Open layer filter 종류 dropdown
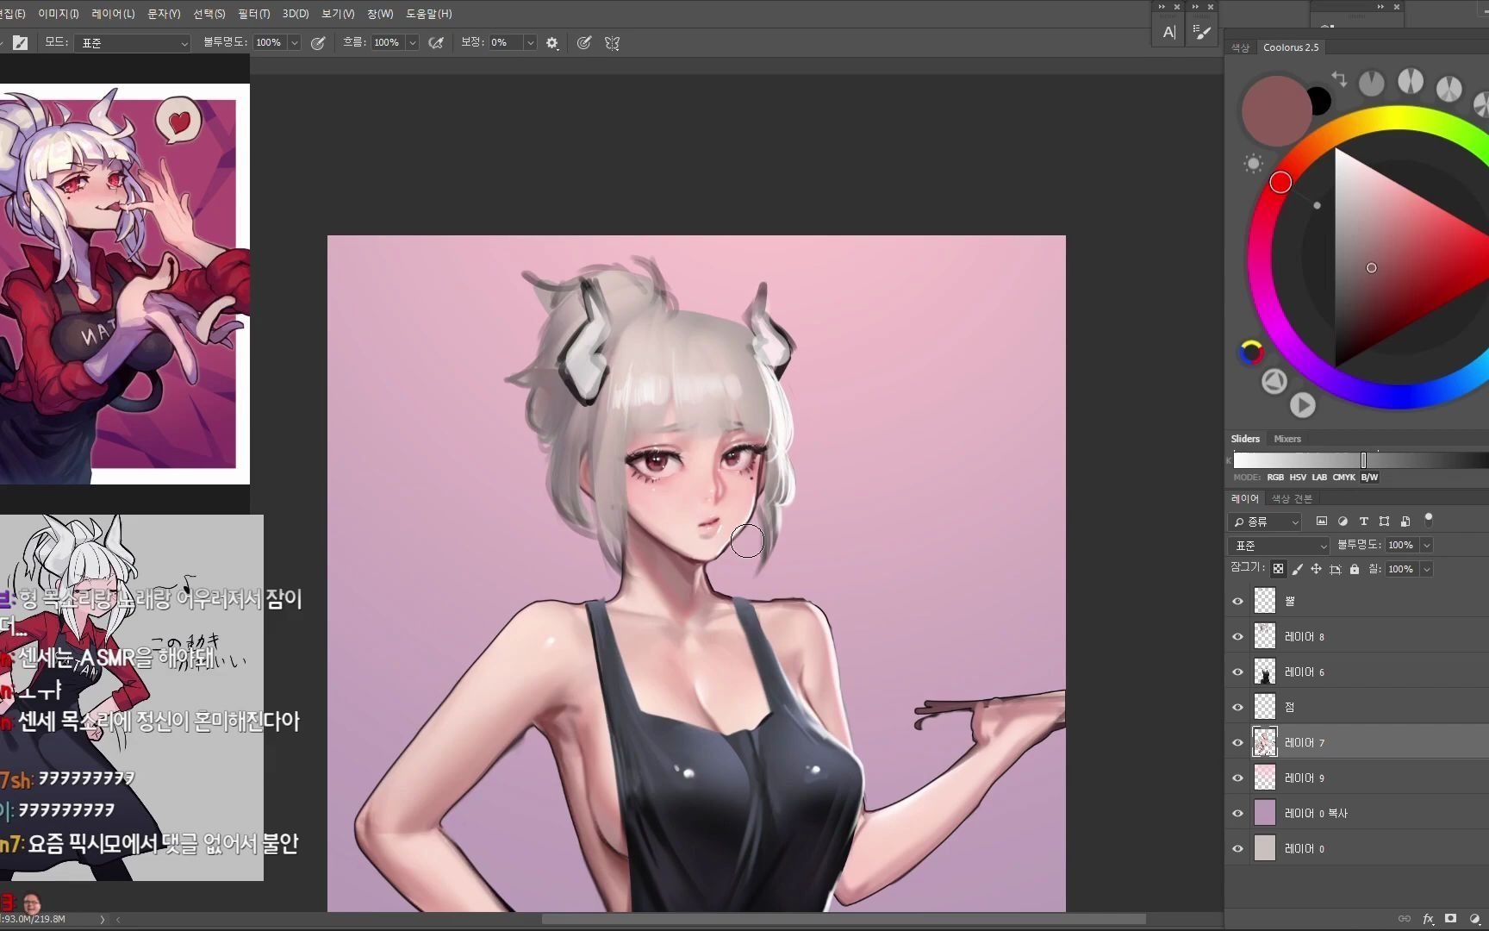Screen dimensions: 1489x931 pyautogui.click(x=1265, y=522)
